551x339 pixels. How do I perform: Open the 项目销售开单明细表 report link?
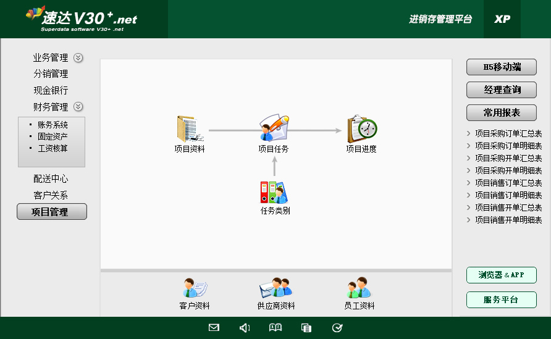(508, 220)
